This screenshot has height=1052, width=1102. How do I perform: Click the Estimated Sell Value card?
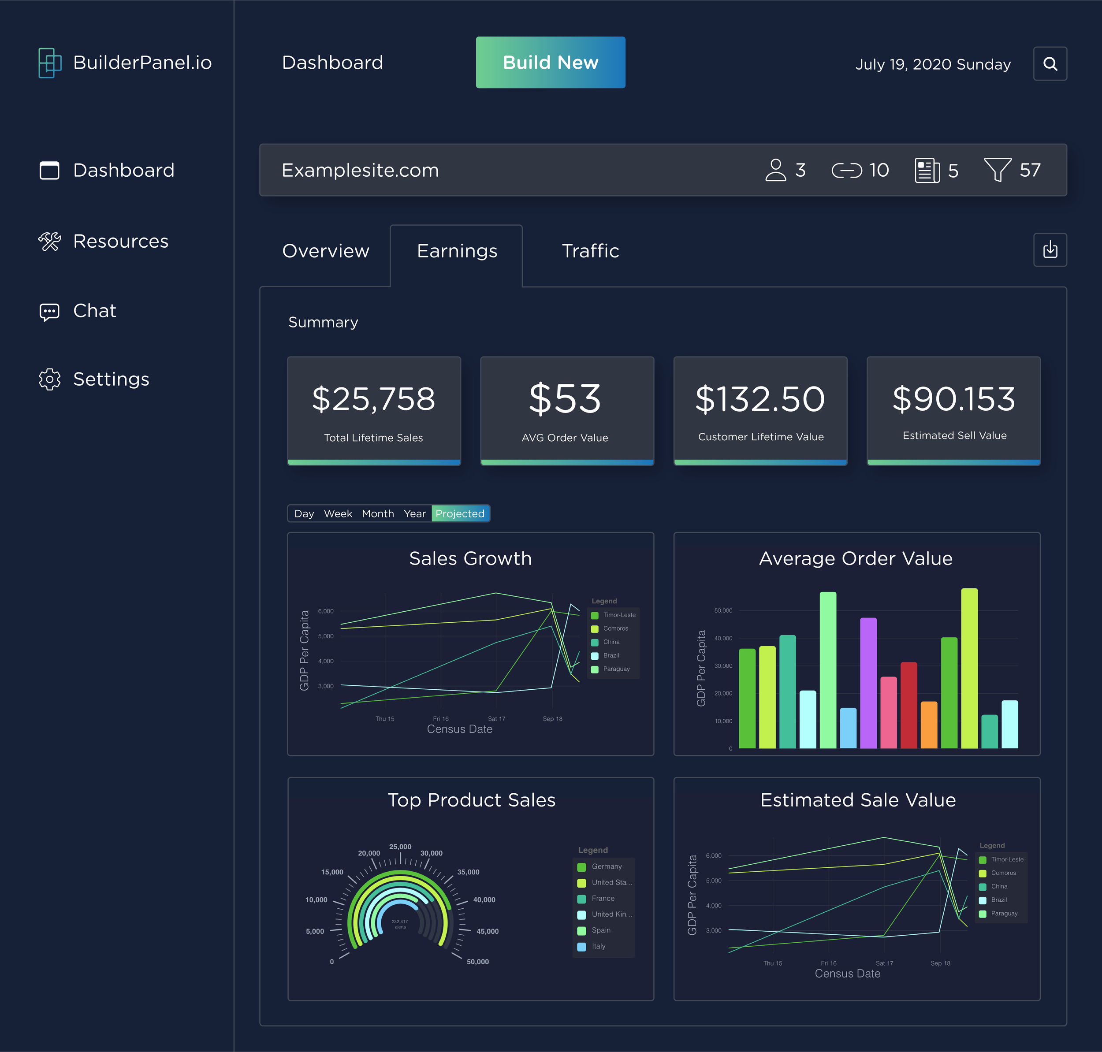tap(953, 411)
